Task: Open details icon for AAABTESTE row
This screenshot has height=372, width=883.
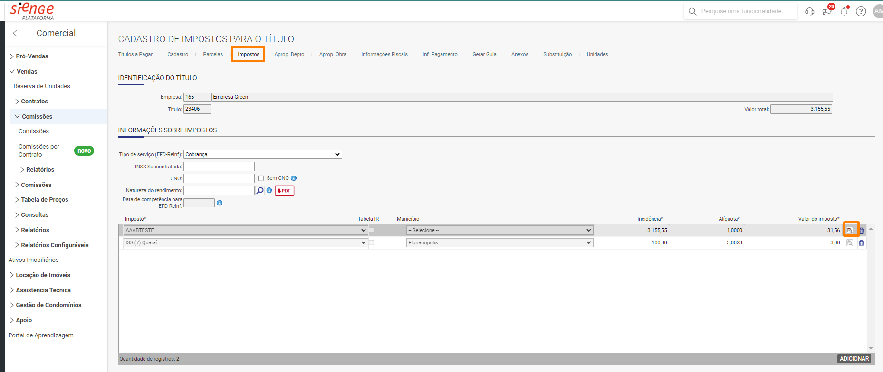Action: point(850,230)
